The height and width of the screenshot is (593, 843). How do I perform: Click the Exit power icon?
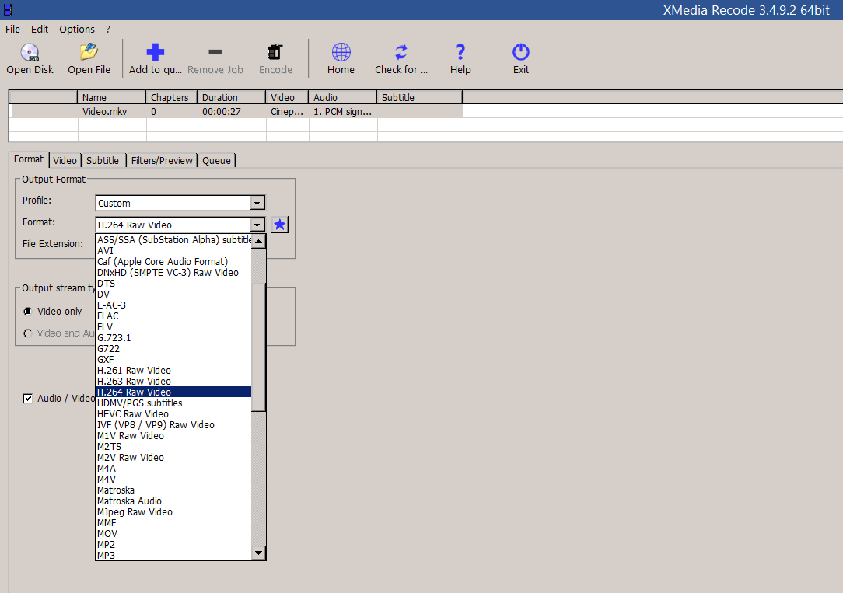click(520, 52)
